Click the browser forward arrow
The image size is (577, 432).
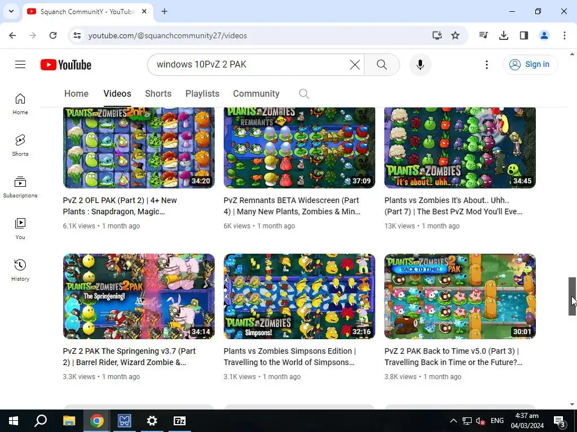33,35
